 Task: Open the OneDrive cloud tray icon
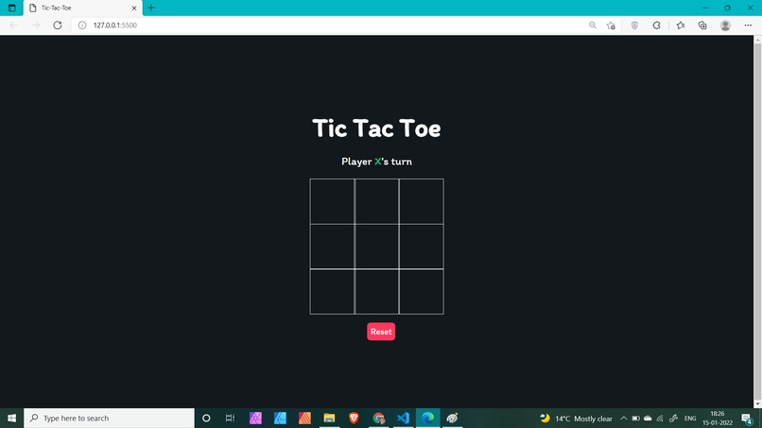pos(648,419)
